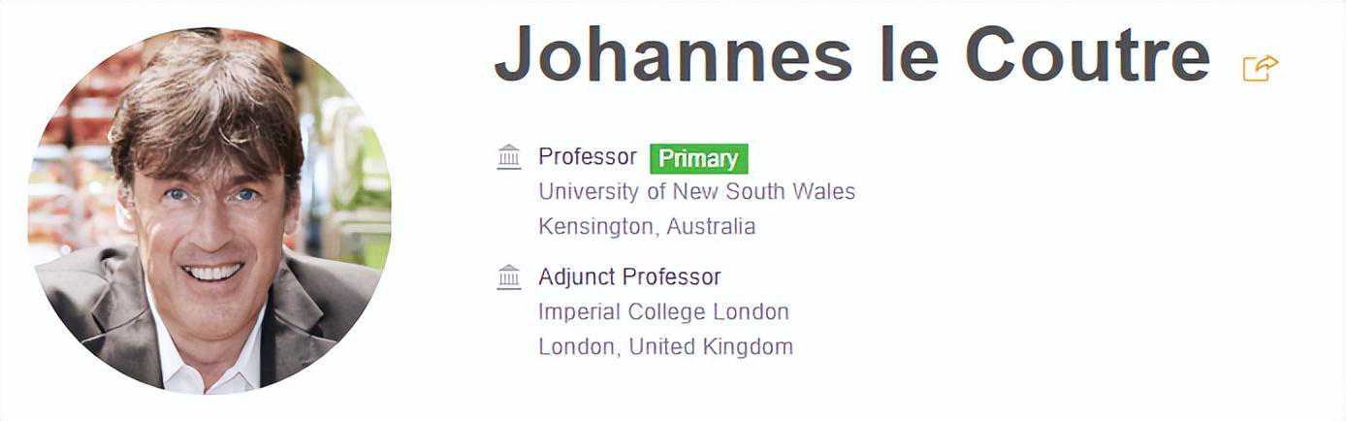Select the Adjunct Professor position title
This screenshot has height=421, width=1346.
[x=629, y=277]
